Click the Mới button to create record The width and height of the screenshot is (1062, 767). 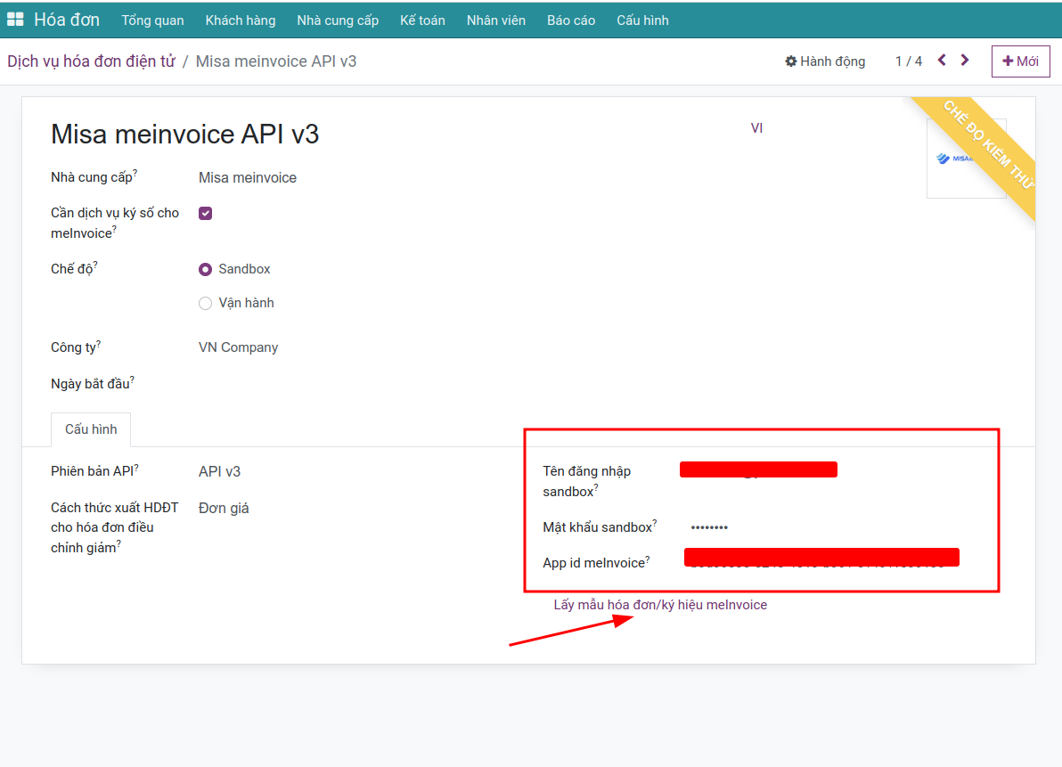(1020, 61)
